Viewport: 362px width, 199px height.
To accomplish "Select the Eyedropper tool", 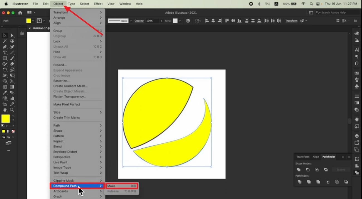I will (x=5, y=92).
